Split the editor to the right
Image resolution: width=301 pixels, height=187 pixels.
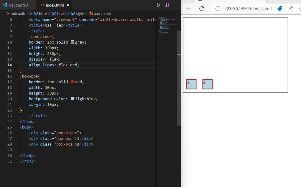click(167, 5)
